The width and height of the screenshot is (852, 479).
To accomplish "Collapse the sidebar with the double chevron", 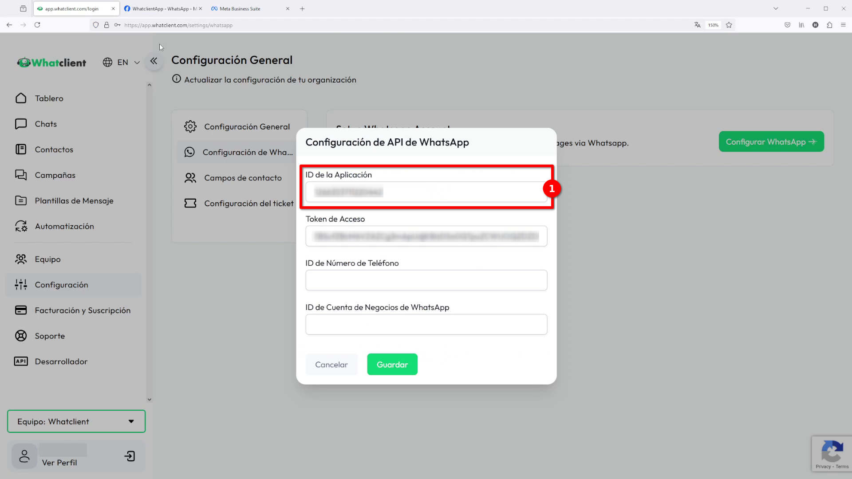I will (154, 61).
